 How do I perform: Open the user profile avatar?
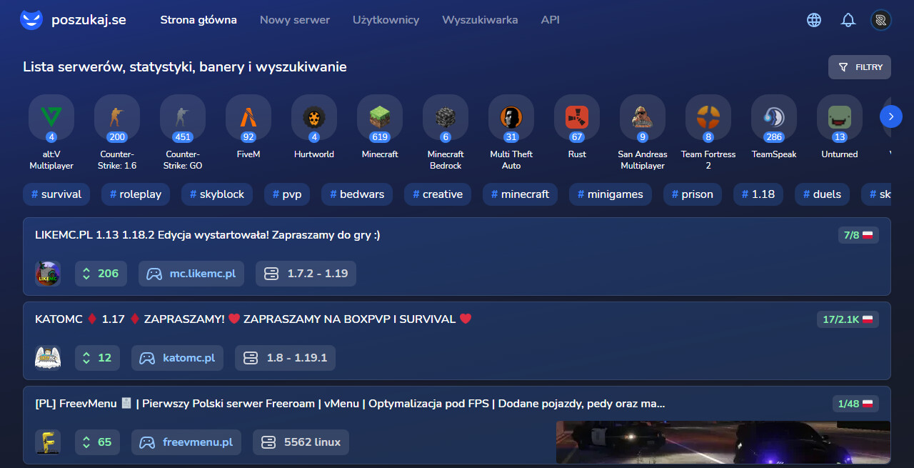[881, 20]
